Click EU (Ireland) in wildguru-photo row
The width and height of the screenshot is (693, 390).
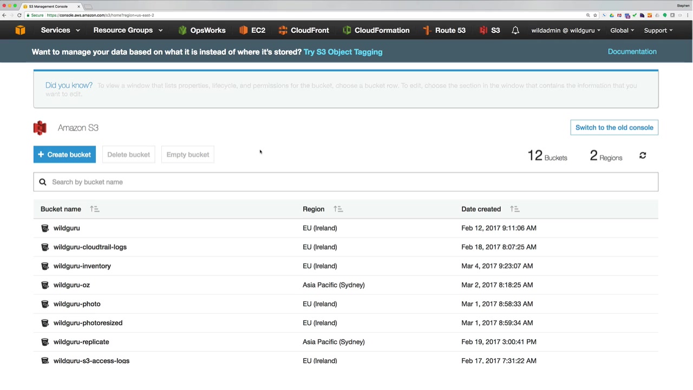tap(319, 304)
